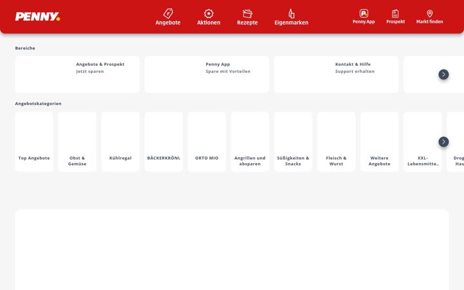Image resolution: width=464 pixels, height=290 pixels.
Task: Click the Angebotskategorien section heading
Action: click(38, 104)
